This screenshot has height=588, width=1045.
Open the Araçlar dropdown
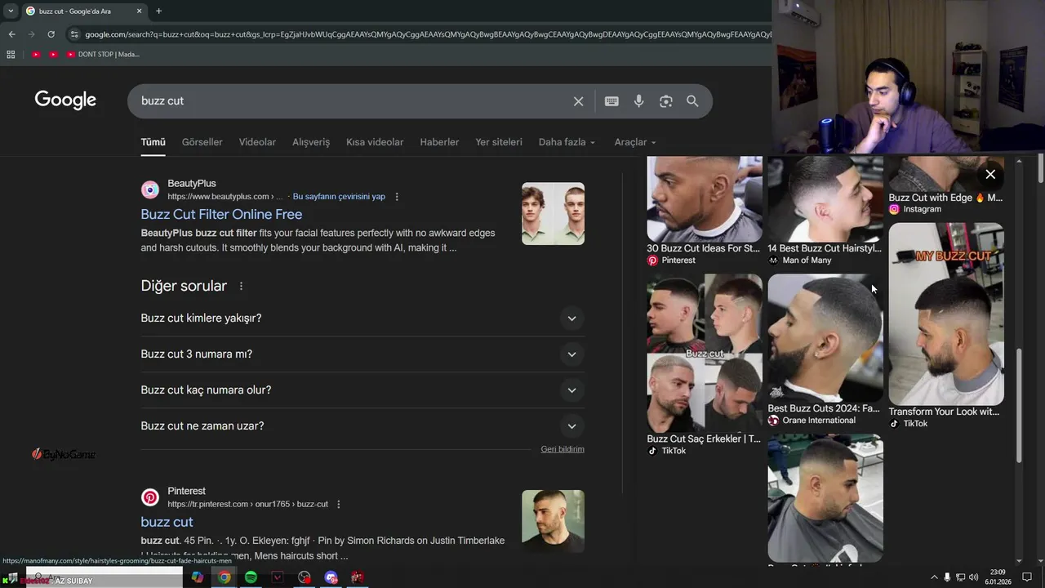pyautogui.click(x=635, y=142)
